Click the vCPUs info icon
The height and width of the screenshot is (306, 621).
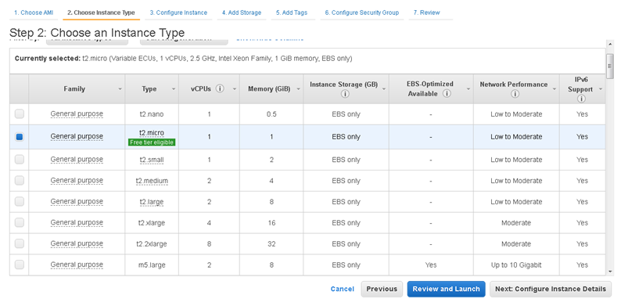220,88
